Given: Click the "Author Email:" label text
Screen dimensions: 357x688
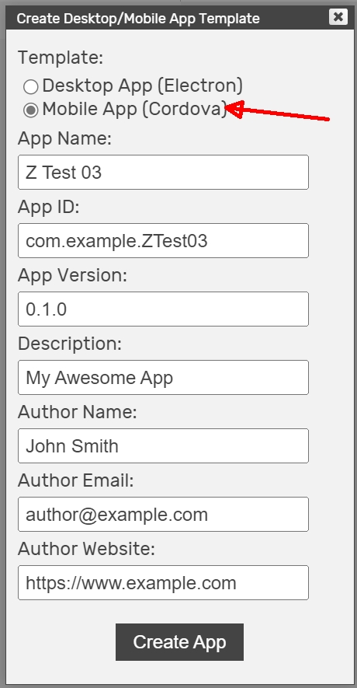Looking at the screenshot, I should pos(76,481).
